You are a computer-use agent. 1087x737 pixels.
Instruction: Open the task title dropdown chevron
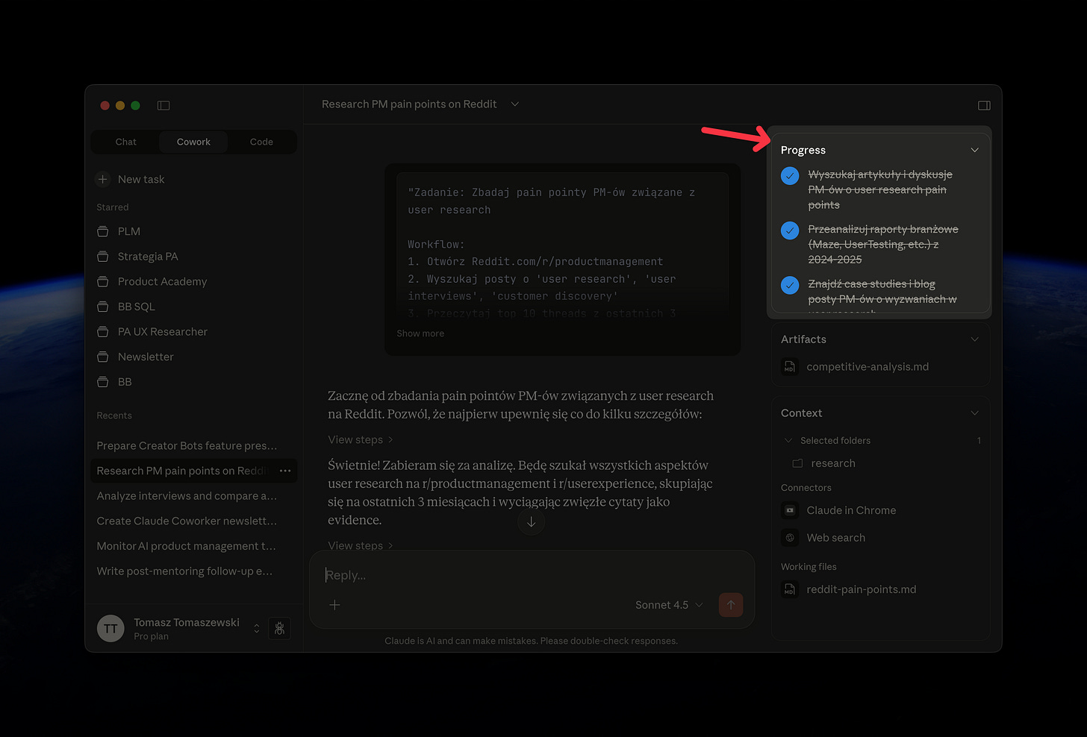pos(514,104)
